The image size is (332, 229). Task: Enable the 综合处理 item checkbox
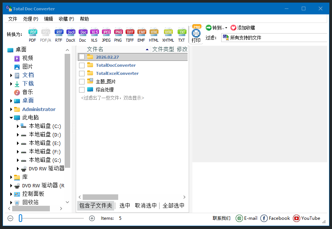pyautogui.click(x=82, y=90)
